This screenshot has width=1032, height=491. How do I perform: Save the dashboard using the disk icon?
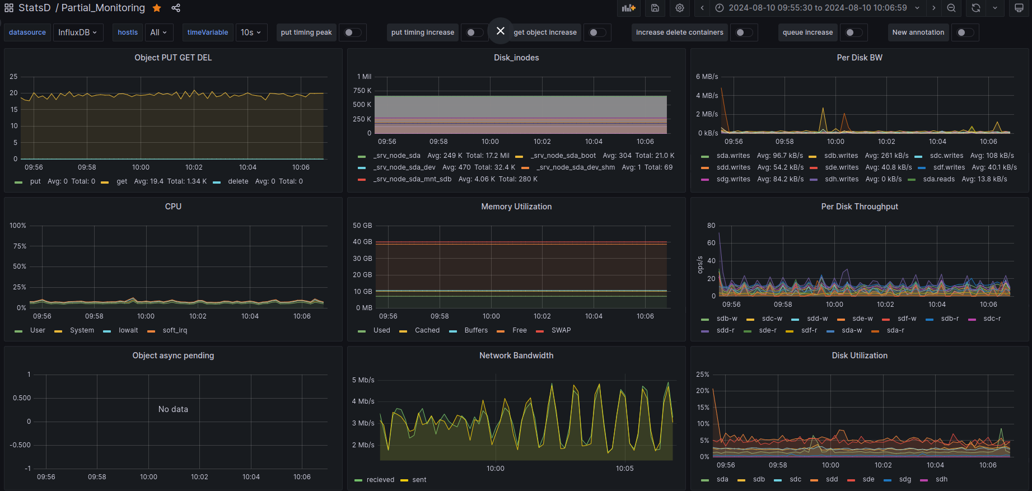click(x=655, y=8)
